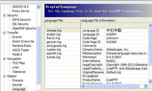Click the FileDescription row
The width and height of the screenshot is (152, 91).
click(x=115, y=53)
